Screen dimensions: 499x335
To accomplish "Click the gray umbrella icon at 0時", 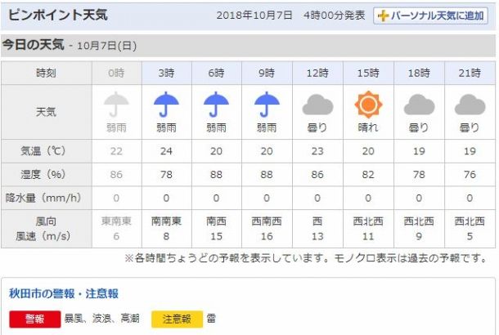I will click(116, 105).
